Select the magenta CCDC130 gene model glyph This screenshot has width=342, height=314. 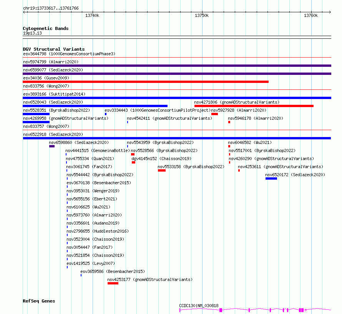click(x=255, y=310)
